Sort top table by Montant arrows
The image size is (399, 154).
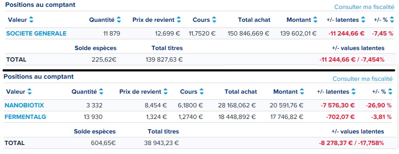[315, 20]
